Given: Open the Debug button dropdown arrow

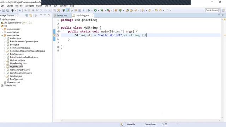Looking at the screenshot, I should click(92, 10).
